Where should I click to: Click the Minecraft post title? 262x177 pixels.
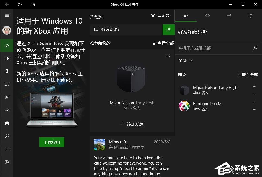point(117,142)
